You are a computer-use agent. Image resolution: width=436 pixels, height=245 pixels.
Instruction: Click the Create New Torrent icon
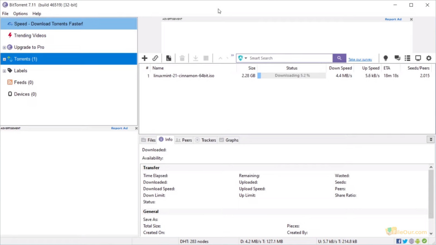pos(168,58)
